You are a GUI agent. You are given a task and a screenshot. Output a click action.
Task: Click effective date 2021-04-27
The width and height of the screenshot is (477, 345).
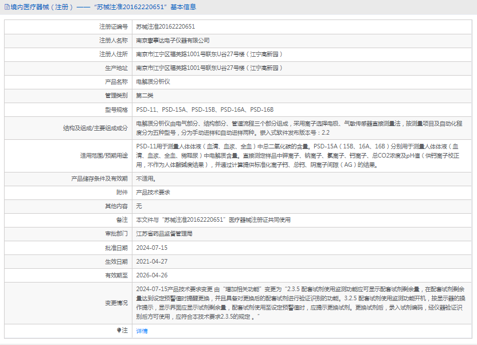tap(152, 262)
